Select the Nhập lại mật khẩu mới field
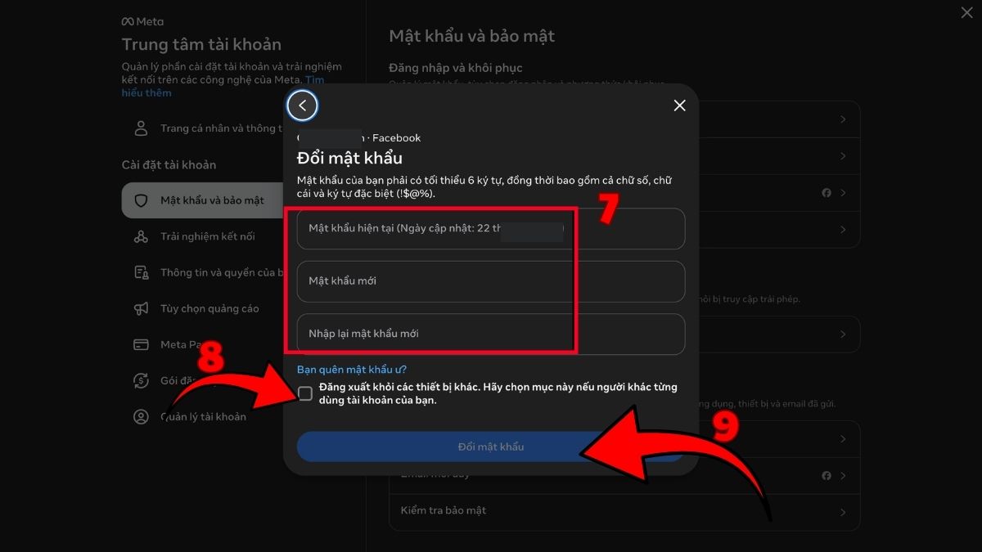 491,334
